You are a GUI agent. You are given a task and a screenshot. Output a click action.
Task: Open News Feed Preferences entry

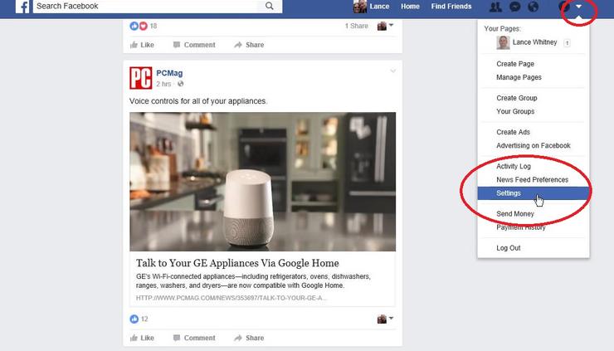pos(532,179)
